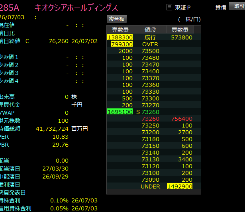Click the company name キオクシアホールディングス

tap(76, 8)
